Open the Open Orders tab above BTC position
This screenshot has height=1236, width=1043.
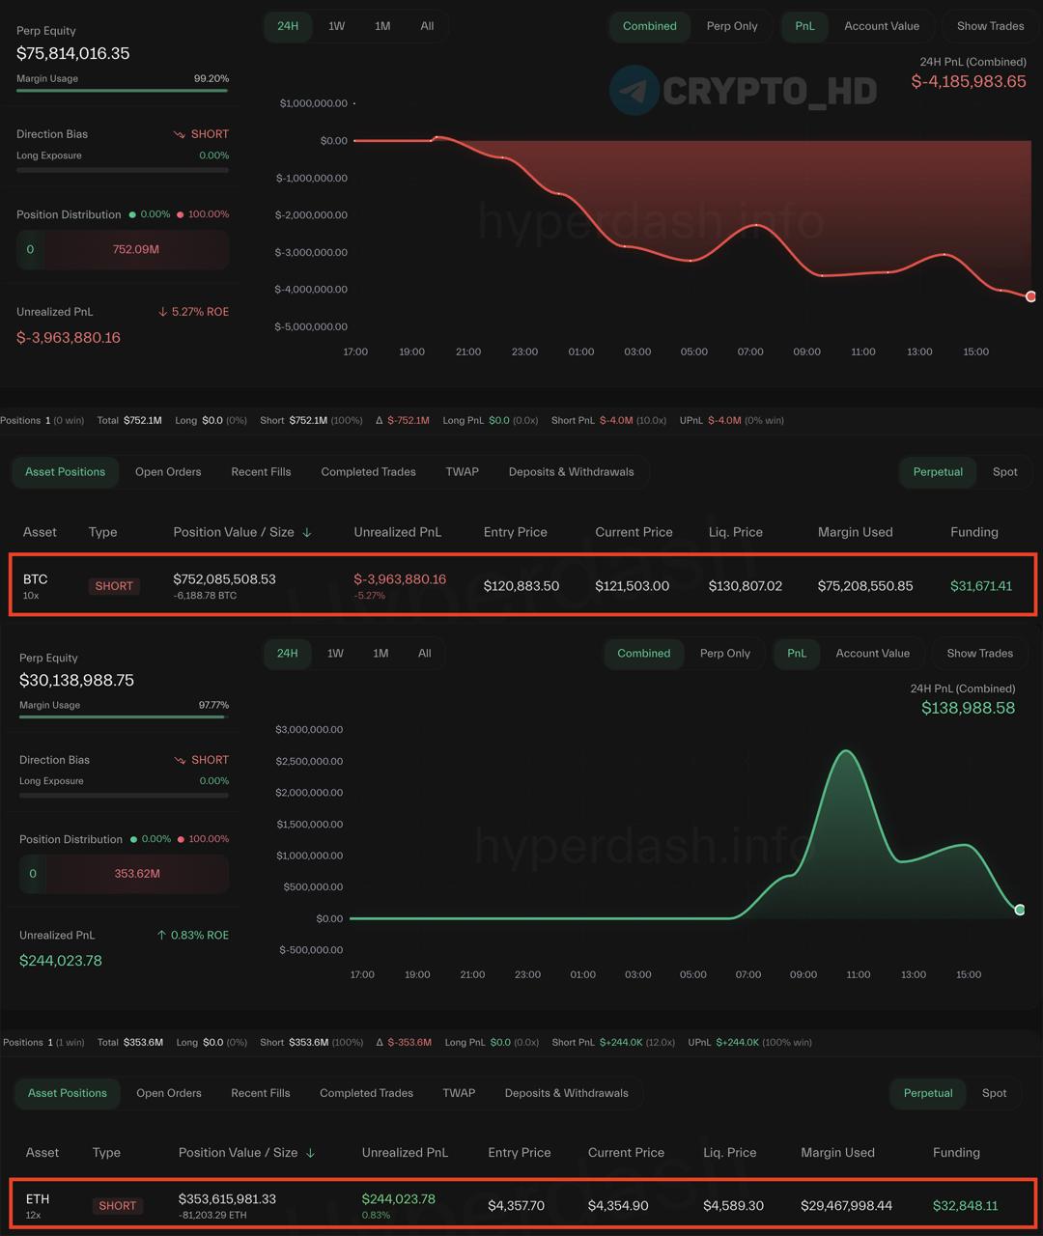click(168, 472)
